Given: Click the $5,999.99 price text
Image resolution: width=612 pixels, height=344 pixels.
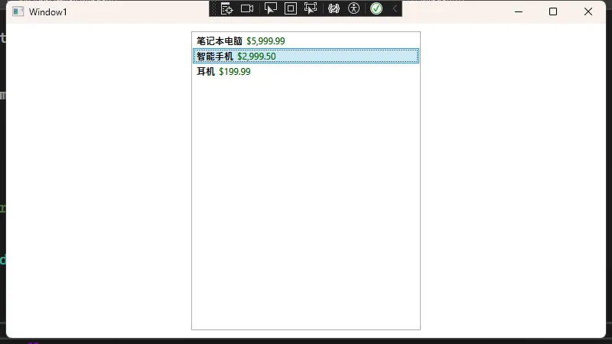Looking at the screenshot, I should point(265,41).
